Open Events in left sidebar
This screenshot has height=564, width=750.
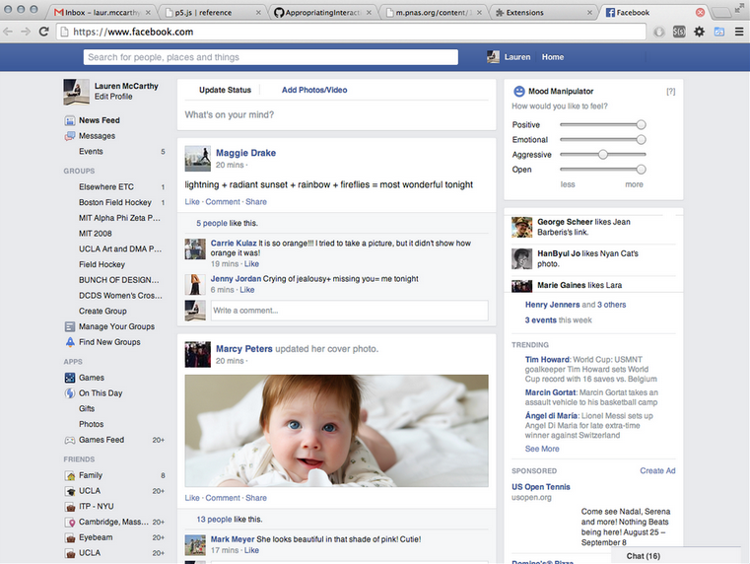(x=91, y=152)
